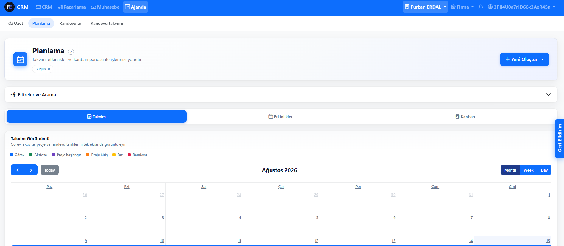Select day 13 in the calendar

coord(394,241)
